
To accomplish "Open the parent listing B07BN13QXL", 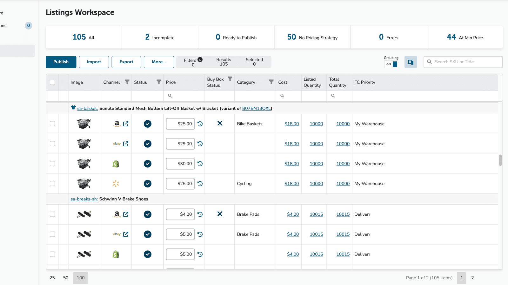I will click(257, 108).
